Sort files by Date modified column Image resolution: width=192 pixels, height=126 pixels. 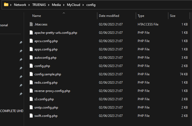pyautogui.click(x=109, y=16)
